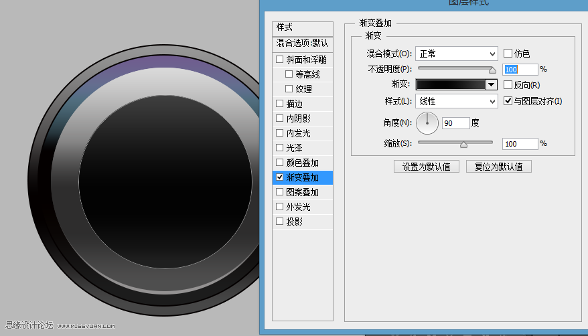Viewport: 588px width, 336px height.
Task: Click the 不透明度 opacity slider handle
Action: [492, 70]
